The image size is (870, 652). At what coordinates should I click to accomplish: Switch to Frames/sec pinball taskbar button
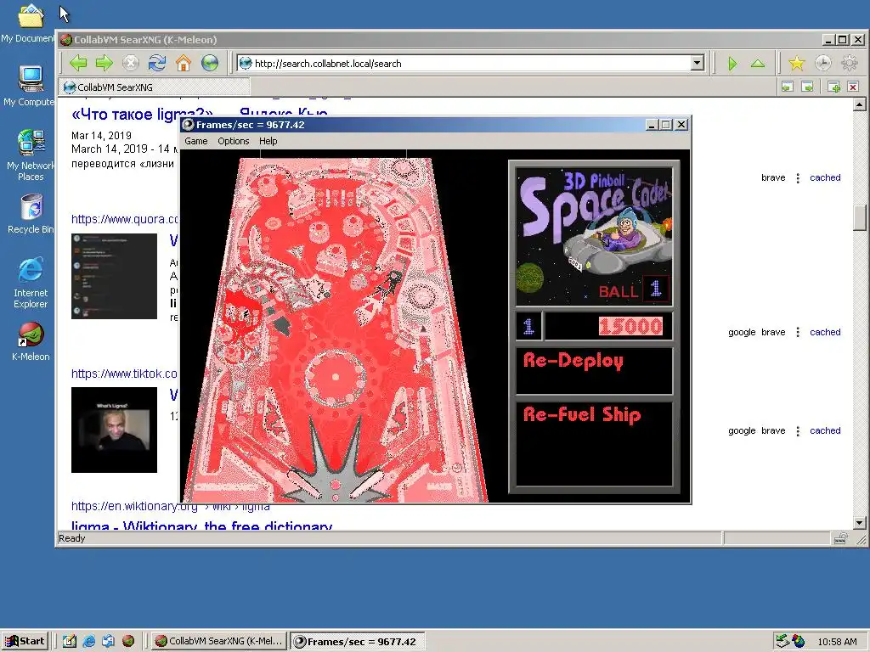(x=358, y=641)
